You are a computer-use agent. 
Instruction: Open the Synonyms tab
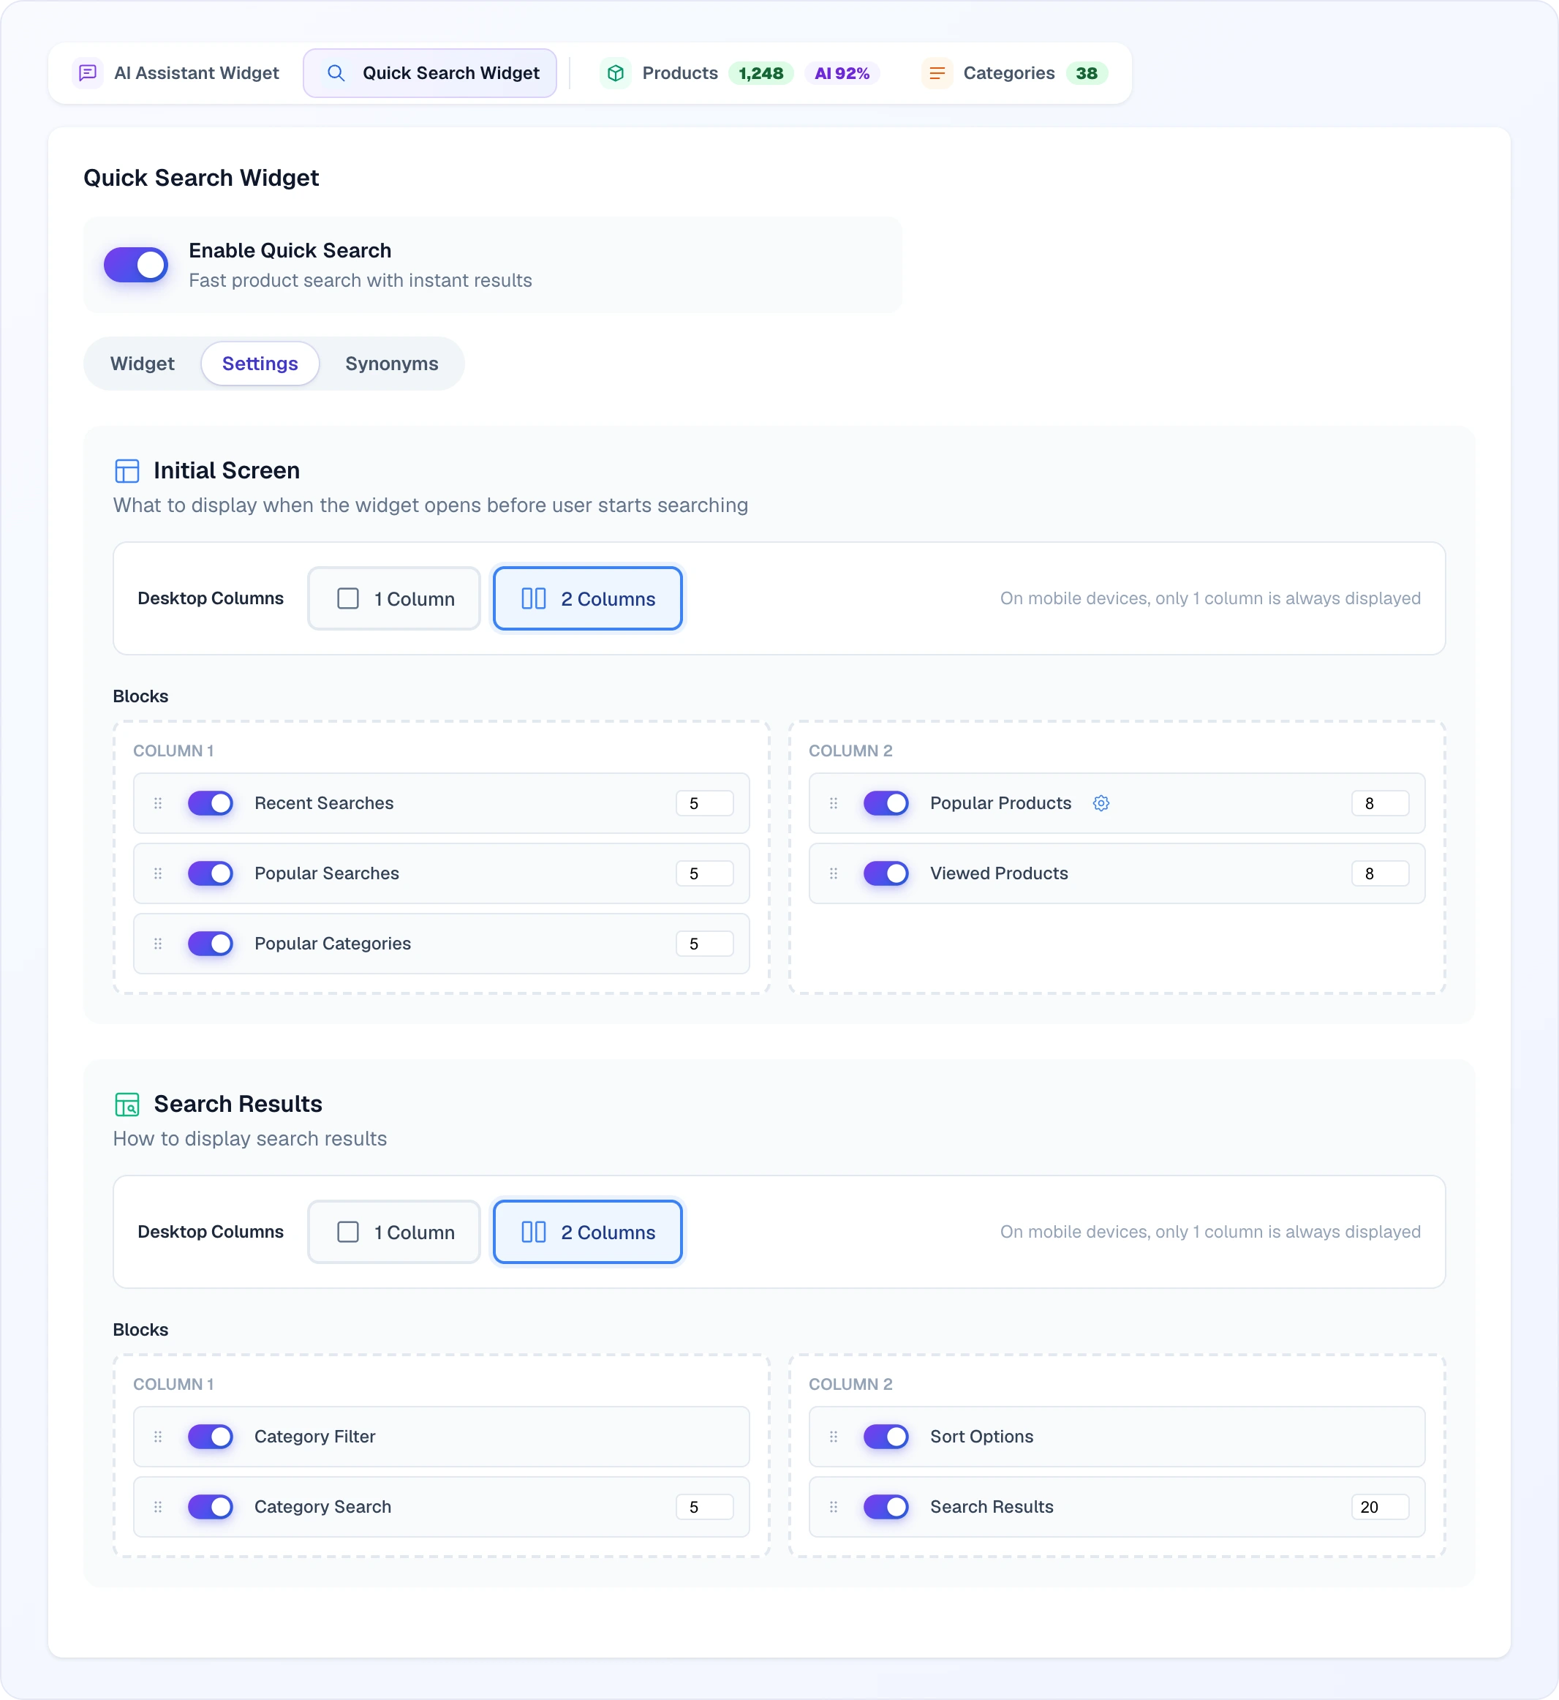point(391,364)
